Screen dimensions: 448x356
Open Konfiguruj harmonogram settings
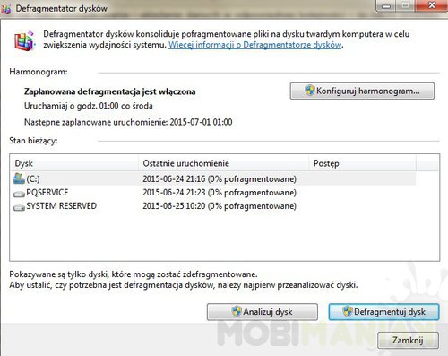[362, 91]
